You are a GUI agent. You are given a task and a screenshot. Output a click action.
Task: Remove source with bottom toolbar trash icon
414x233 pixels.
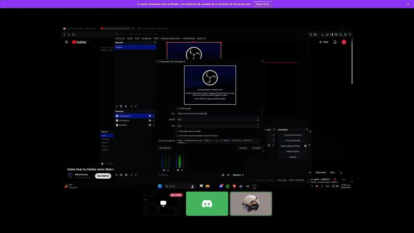click(121, 175)
